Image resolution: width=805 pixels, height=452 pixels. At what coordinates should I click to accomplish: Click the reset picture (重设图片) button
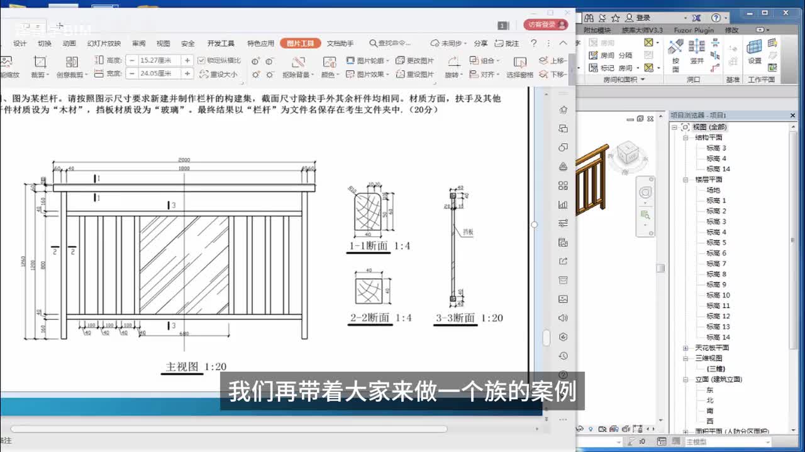(x=414, y=74)
